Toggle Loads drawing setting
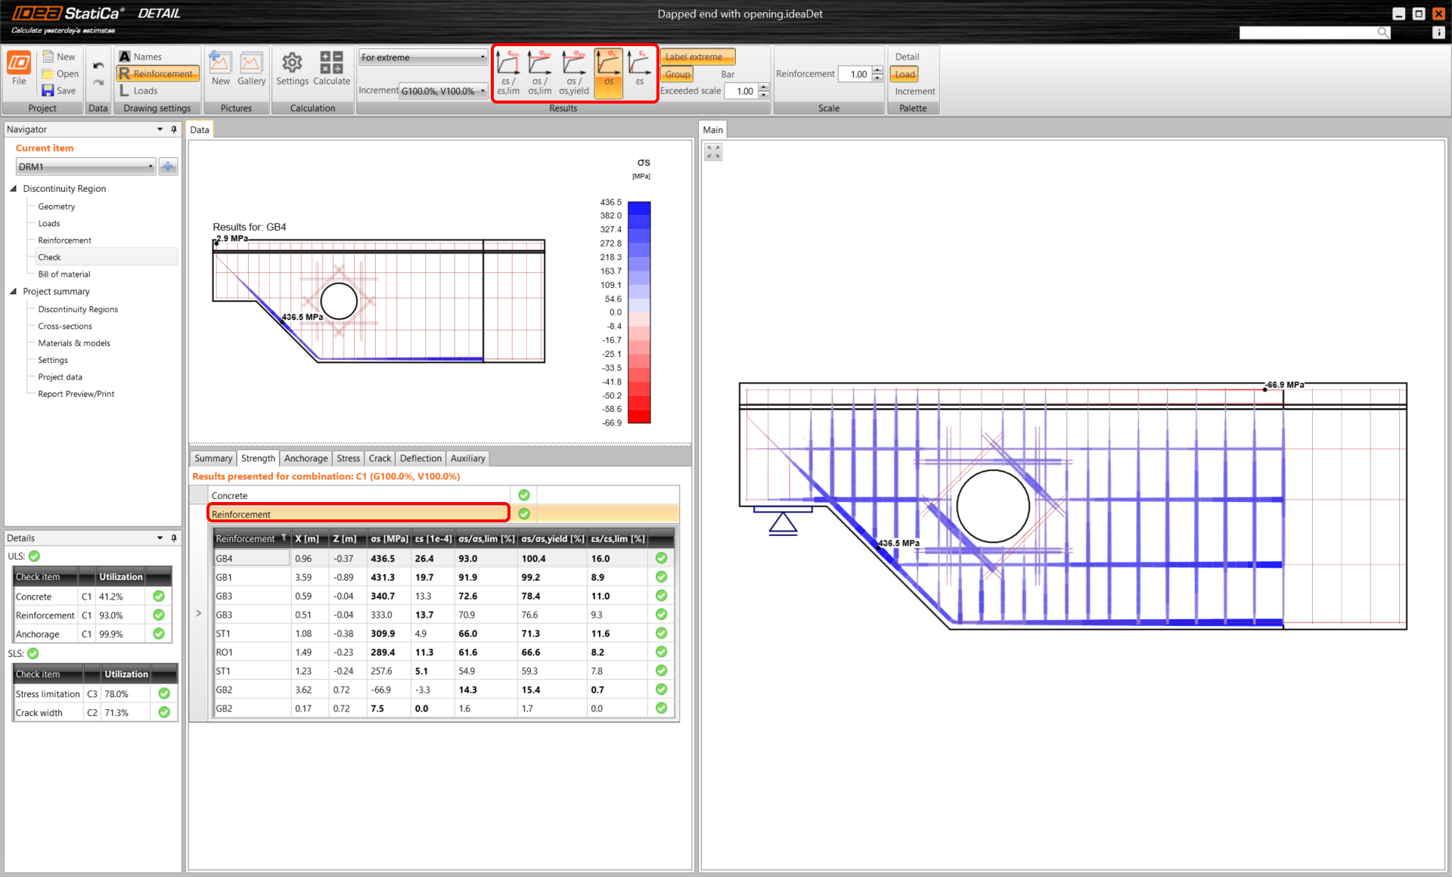1452x877 pixels. 144,91
